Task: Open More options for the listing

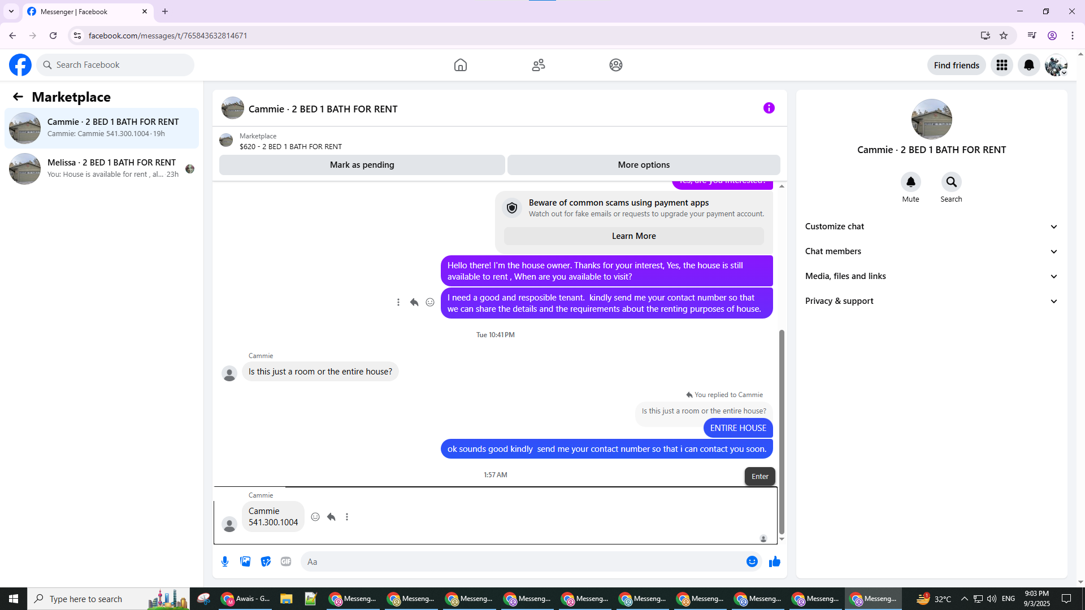Action: point(644,165)
